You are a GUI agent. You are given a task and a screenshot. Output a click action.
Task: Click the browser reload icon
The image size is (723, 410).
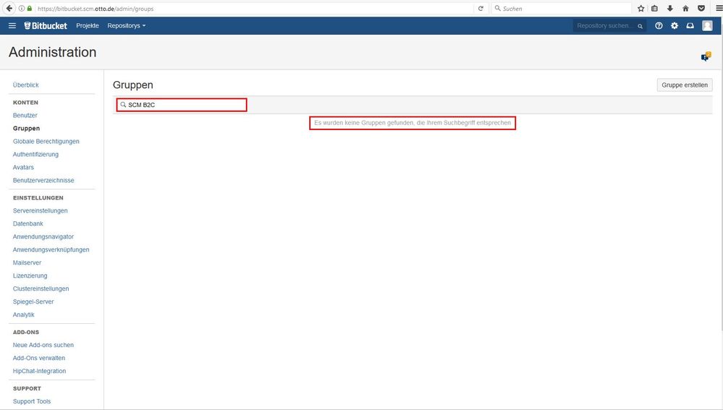click(481, 8)
